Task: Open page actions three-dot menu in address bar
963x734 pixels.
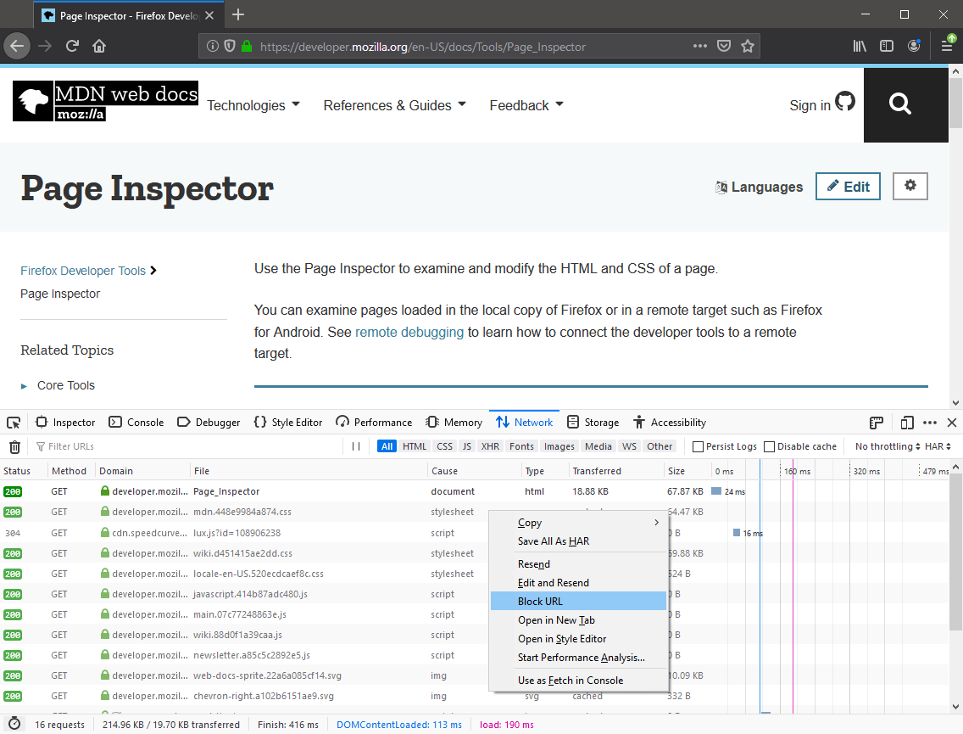Action: [x=700, y=46]
